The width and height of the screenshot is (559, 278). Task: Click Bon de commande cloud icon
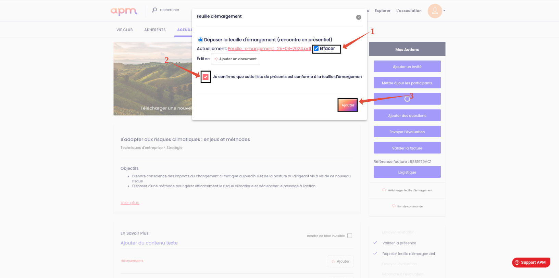point(394,206)
